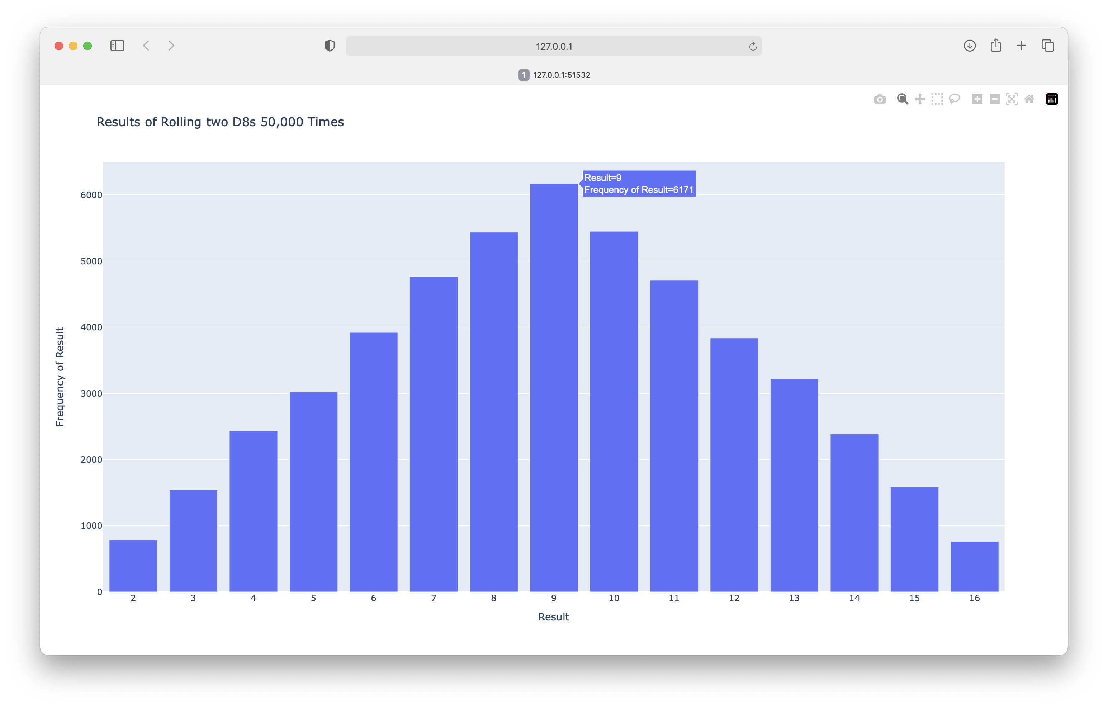Click the bar for result 4

pyautogui.click(x=254, y=511)
